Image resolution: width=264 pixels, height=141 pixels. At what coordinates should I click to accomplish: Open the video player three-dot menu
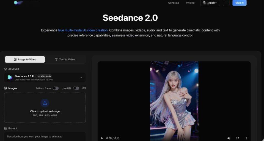(246, 138)
